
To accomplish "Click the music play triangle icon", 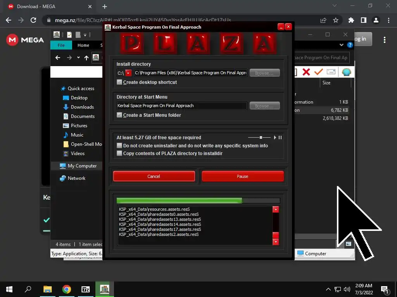I will point(275,137).
